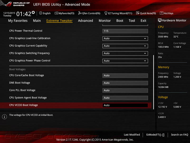Expand CPU Graphics Switching Frequency dropdown
Screen dimensions: 190x143
(125, 53)
